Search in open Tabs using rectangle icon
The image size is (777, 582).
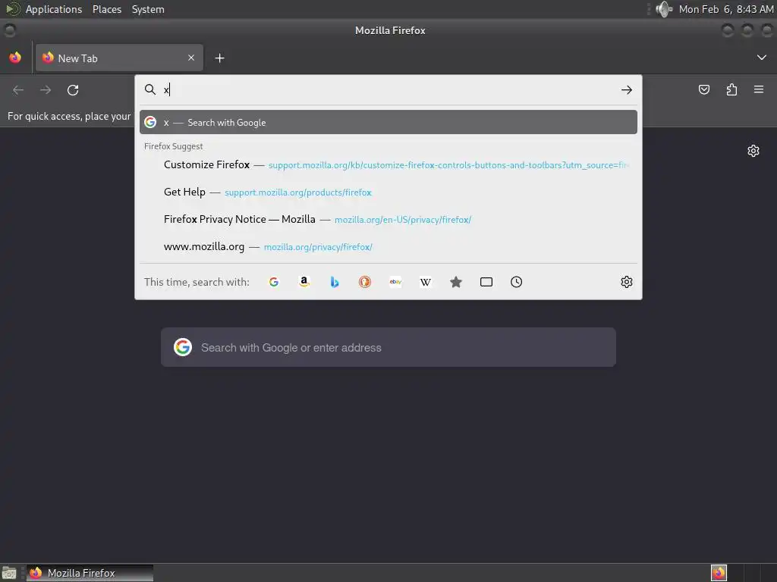[486, 282]
